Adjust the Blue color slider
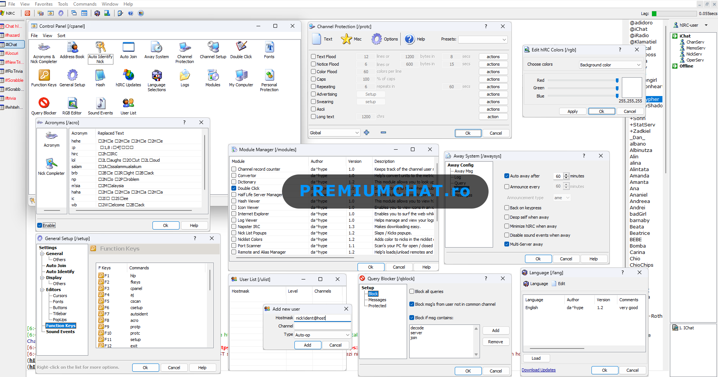Image resolution: width=718 pixels, height=377 pixels. point(617,96)
